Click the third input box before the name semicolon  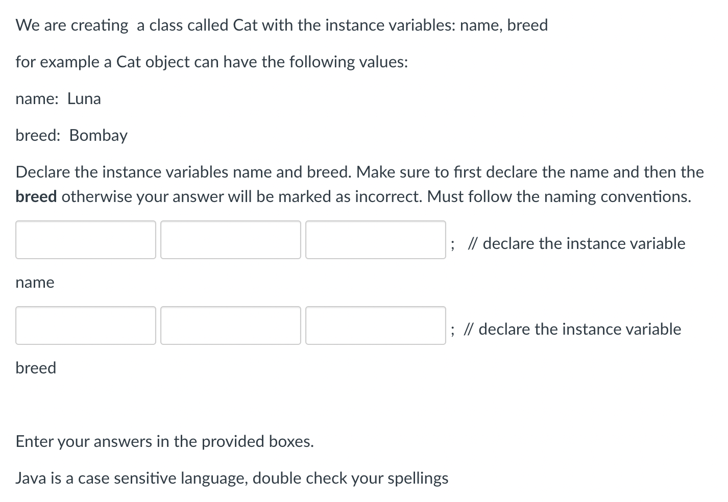point(375,240)
